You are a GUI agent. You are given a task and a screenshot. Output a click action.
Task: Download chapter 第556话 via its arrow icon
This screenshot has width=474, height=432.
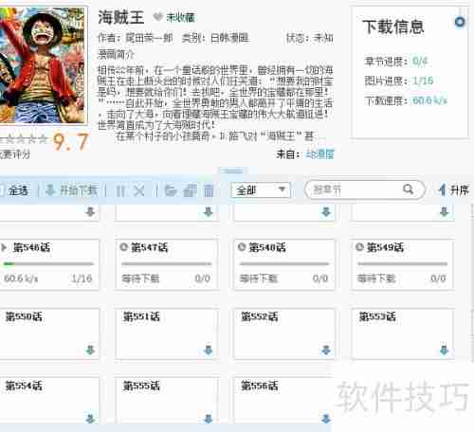(x=326, y=419)
